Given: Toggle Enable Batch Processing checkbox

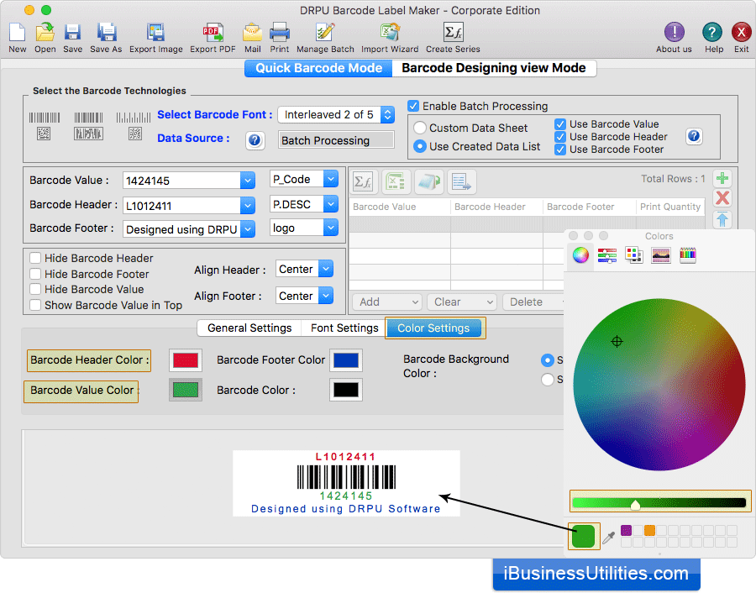Looking at the screenshot, I should click(412, 106).
